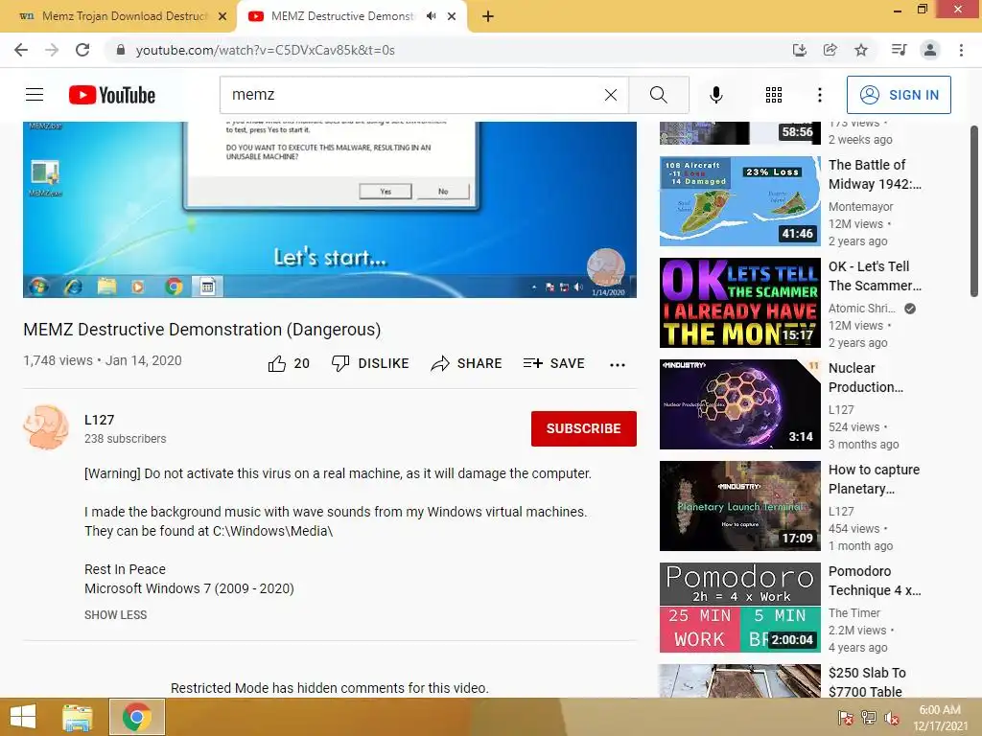The width and height of the screenshot is (982, 736).
Task: Click the YouTube address bar URL
Action: (x=266, y=50)
